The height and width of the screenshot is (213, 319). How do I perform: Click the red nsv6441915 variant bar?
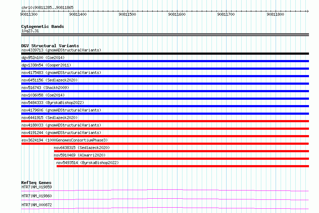point(165,121)
